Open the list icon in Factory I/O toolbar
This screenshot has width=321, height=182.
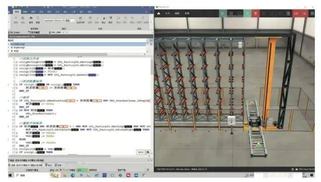[x=288, y=13]
